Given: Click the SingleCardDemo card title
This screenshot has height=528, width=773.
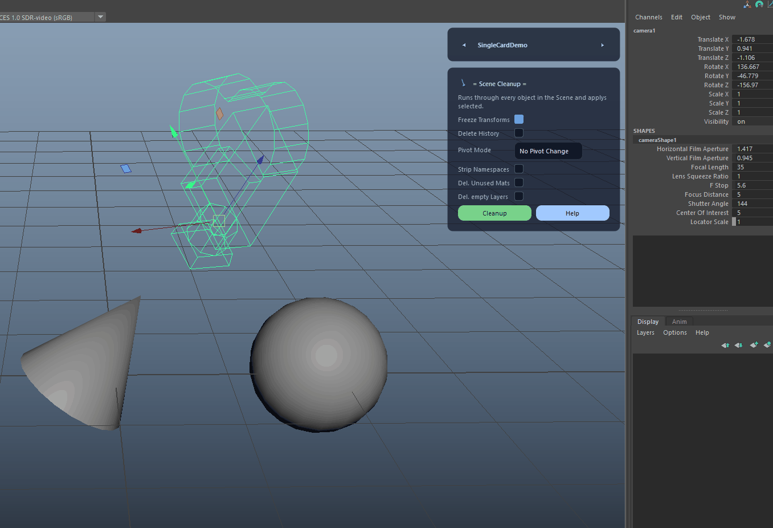Looking at the screenshot, I should [502, 45].
